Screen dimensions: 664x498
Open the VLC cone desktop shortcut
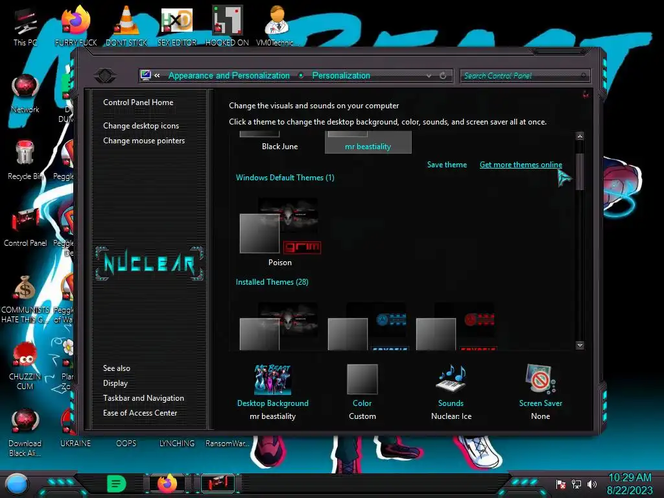click(x=126, y=26)
